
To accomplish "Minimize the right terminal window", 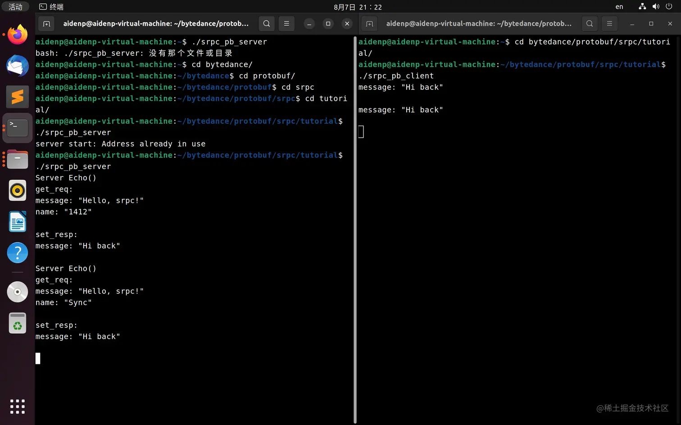I will (x=632, y=23).
